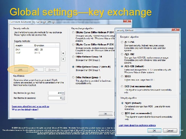Select AES-192 encryption algorithm
This screenshot has width=186, height=139.
click(122, 54)
